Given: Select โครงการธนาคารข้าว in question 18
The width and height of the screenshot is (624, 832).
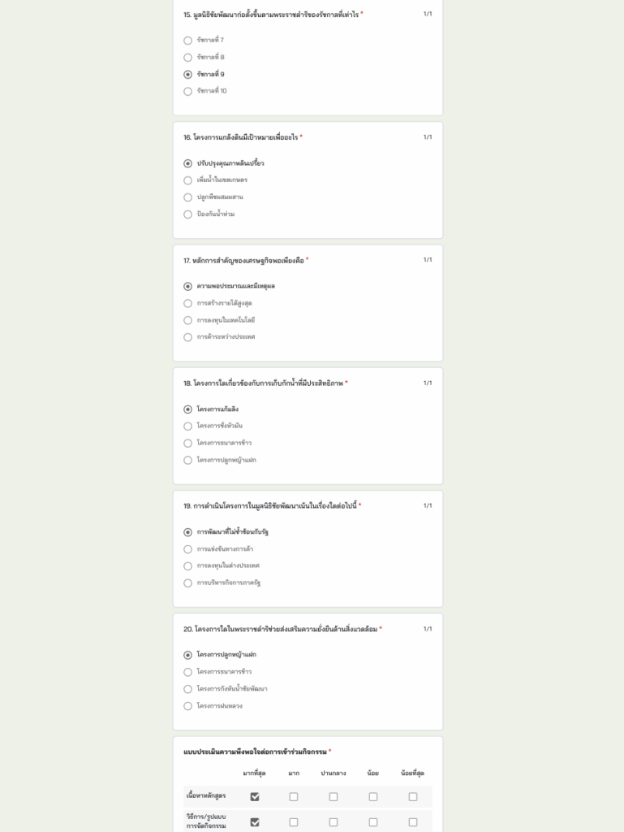Looking at the screenshot, I should click(x=188, y=444).
